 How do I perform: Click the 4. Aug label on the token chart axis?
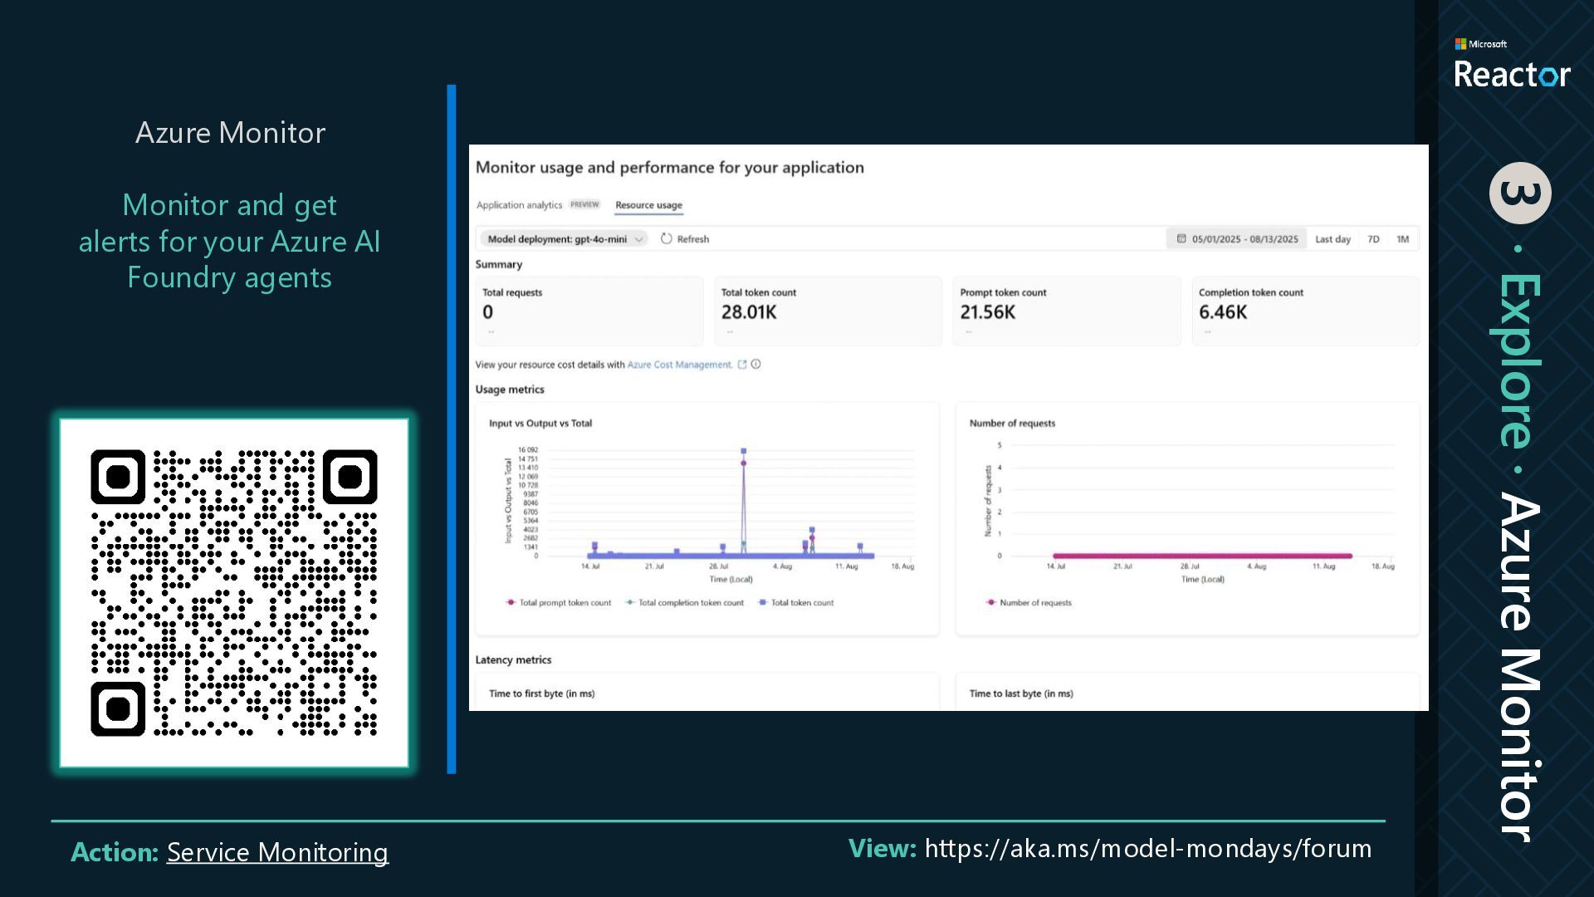tap(782, 566)
